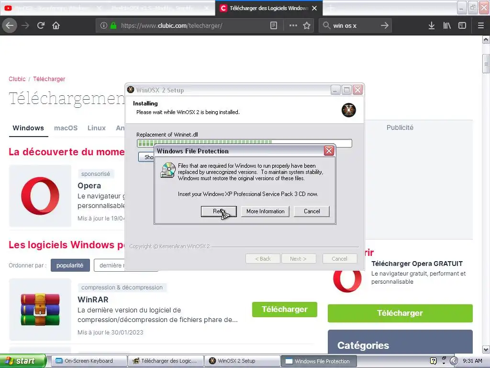Click the page scrollbar down arrow
490x368 pixels.
[486, 349]
